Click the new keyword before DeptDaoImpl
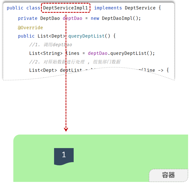192x184 pixels. tap(95, 18)
